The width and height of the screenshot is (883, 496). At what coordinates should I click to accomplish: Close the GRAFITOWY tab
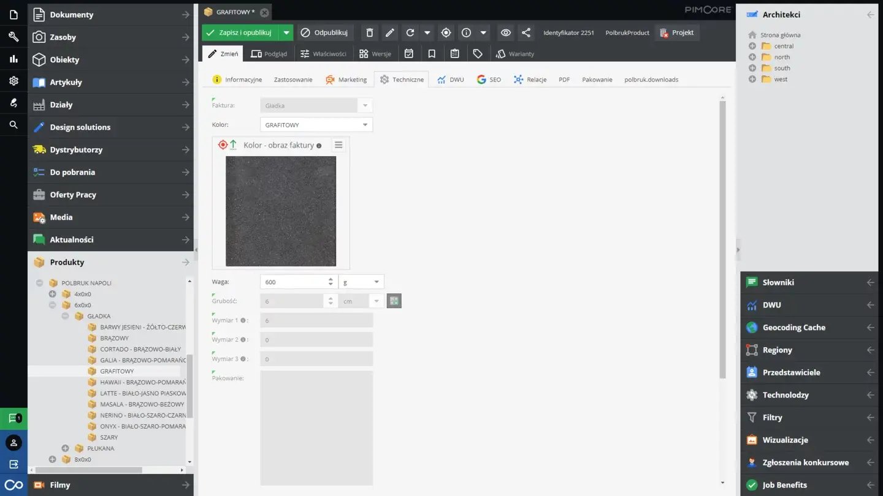(x=264, y=12)
